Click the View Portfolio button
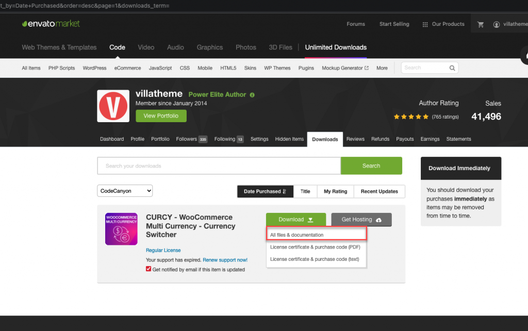This screenshot has height=331, width=528. pos(161,116)
